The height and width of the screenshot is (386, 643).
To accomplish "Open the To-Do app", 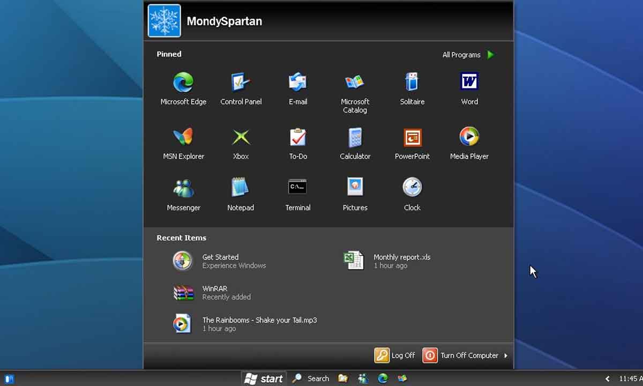I will pyautogui.click(x=297, y=139).
